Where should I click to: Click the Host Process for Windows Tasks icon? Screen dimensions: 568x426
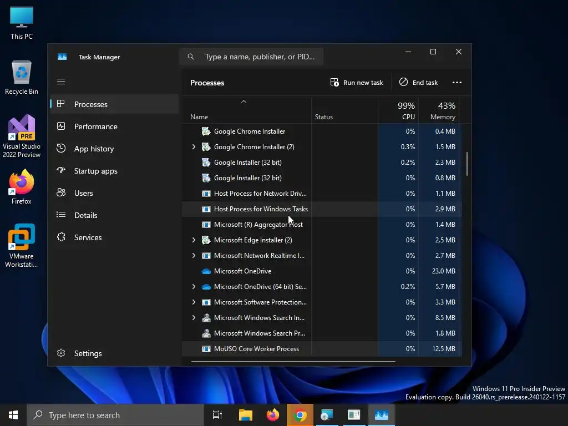(206, 209)
